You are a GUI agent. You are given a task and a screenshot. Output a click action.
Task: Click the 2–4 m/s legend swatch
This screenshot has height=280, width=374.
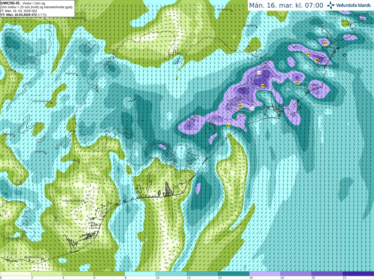[47, 274]
